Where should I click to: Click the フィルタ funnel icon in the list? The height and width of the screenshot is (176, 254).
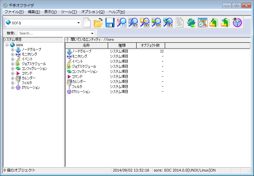click(69, 87)
